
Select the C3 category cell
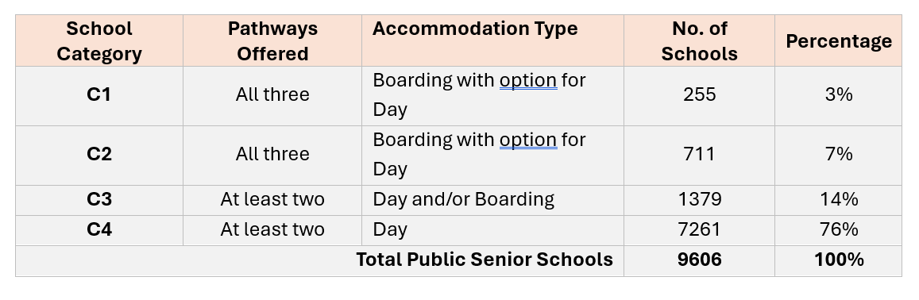(x=99, y=200)
